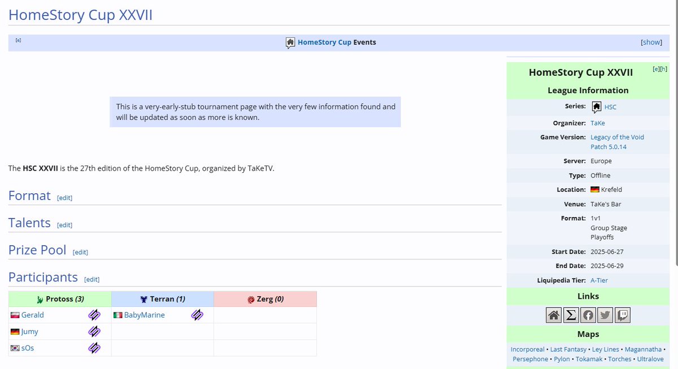678x369 pixels.
Task: Open the Incorporeal map link
Action: pos(528,349)
